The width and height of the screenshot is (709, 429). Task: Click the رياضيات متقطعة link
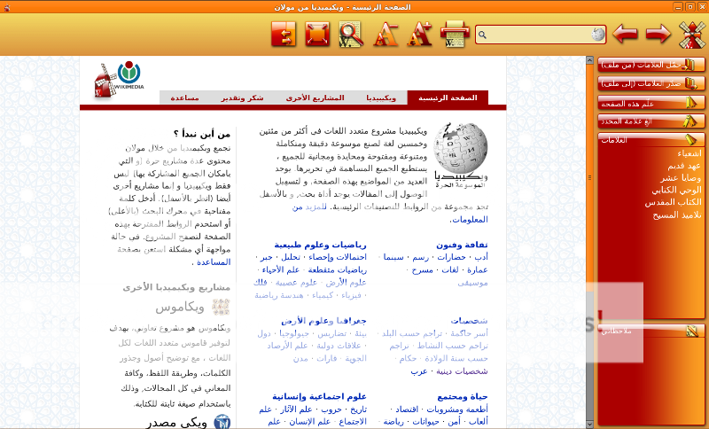[338, 269]
